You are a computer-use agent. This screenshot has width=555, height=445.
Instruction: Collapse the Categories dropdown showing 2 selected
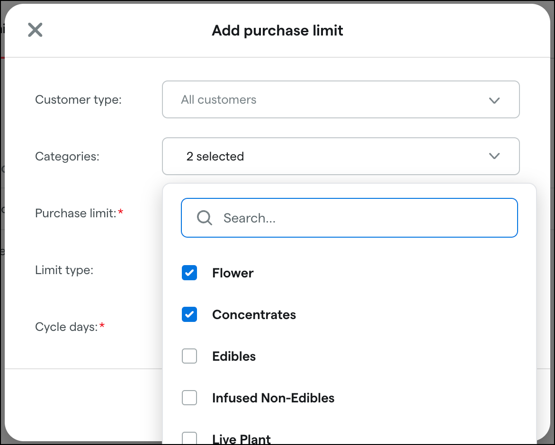tap(341, 156)
